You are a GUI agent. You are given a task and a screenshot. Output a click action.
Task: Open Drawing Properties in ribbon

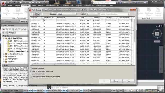[158, 12]
